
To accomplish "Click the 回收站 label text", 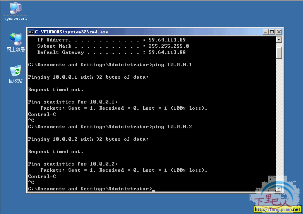I will tap(15, 81).
